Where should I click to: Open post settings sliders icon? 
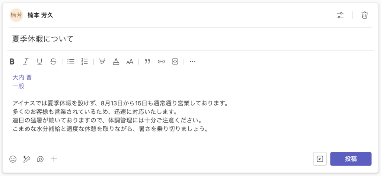(340, 15)
